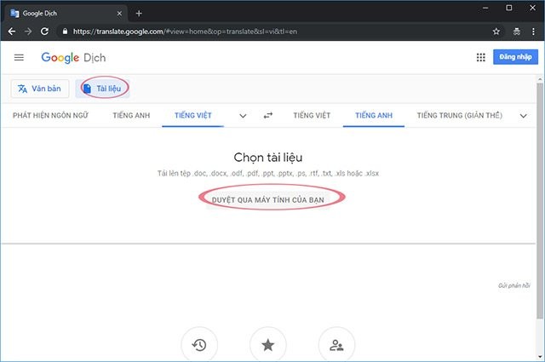This screenshot has width=545, height=362.
Task: Click DUYỆT QUA MÁY TÍNH CỦA BẠN
Action: (x=272, y=198)
